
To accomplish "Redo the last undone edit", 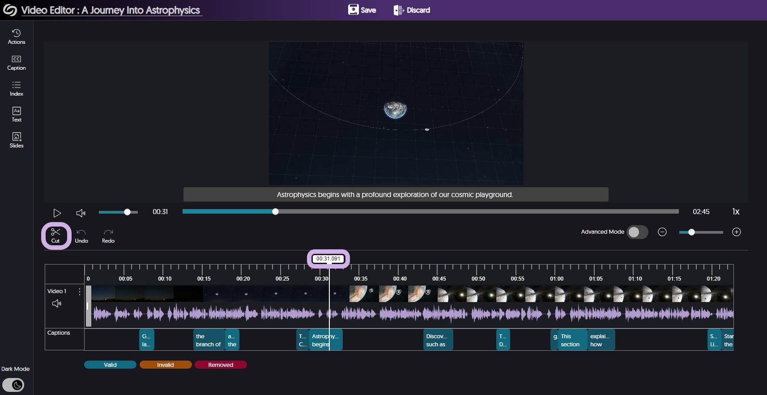I will [x=108, y=235].
